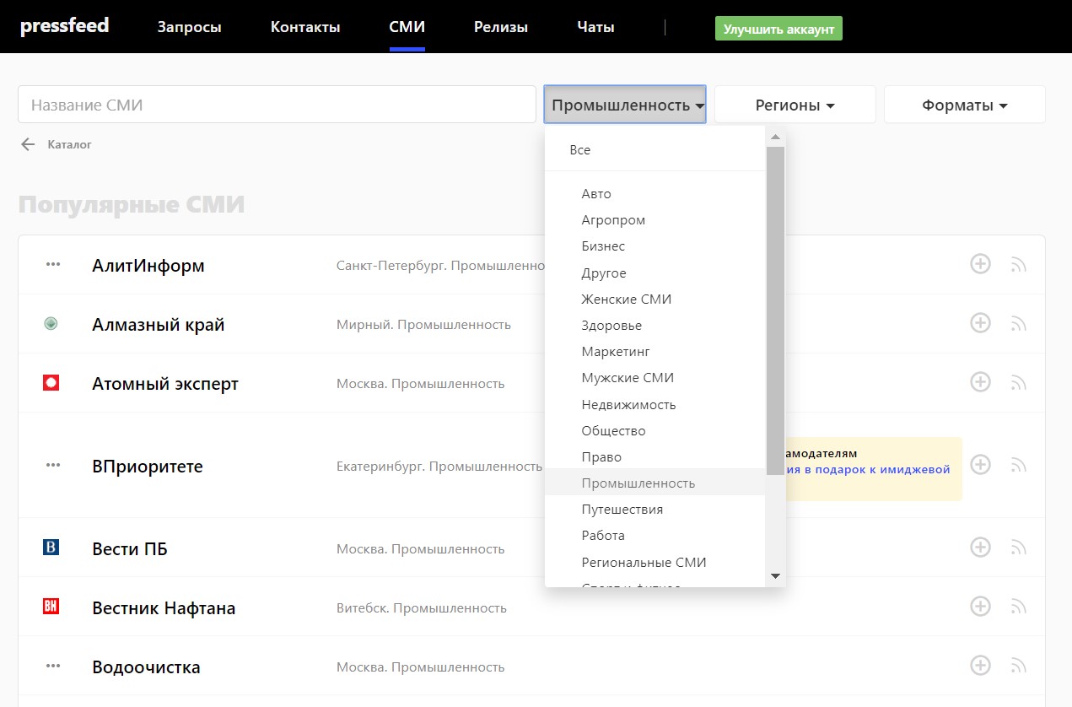Image resolution: width=1072 pixels, height=707 pixels.
Task: Collapse the Промышленность category dropdown
Action: (625, 105)
